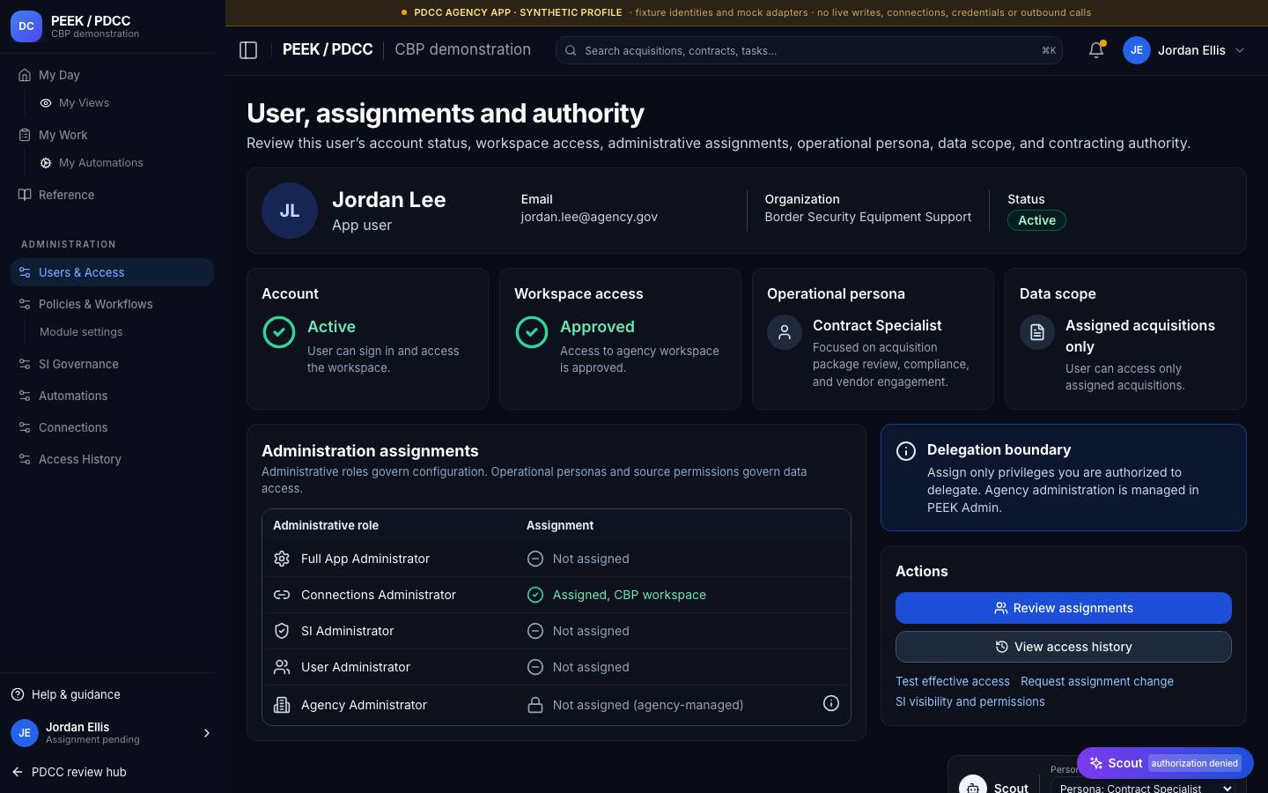Open the Test effective access link

pyautogui.click(x=953, y=681)
